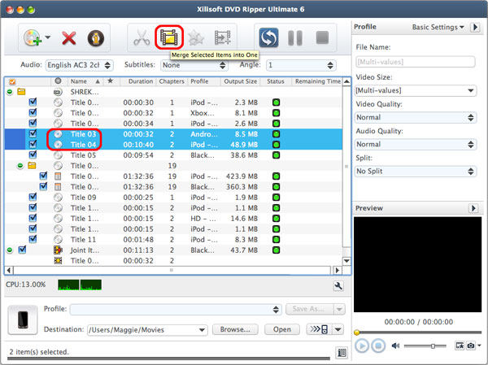This screenshot has height=365, width=488.
Task: Sort by the Status column header
Action: 276,81
